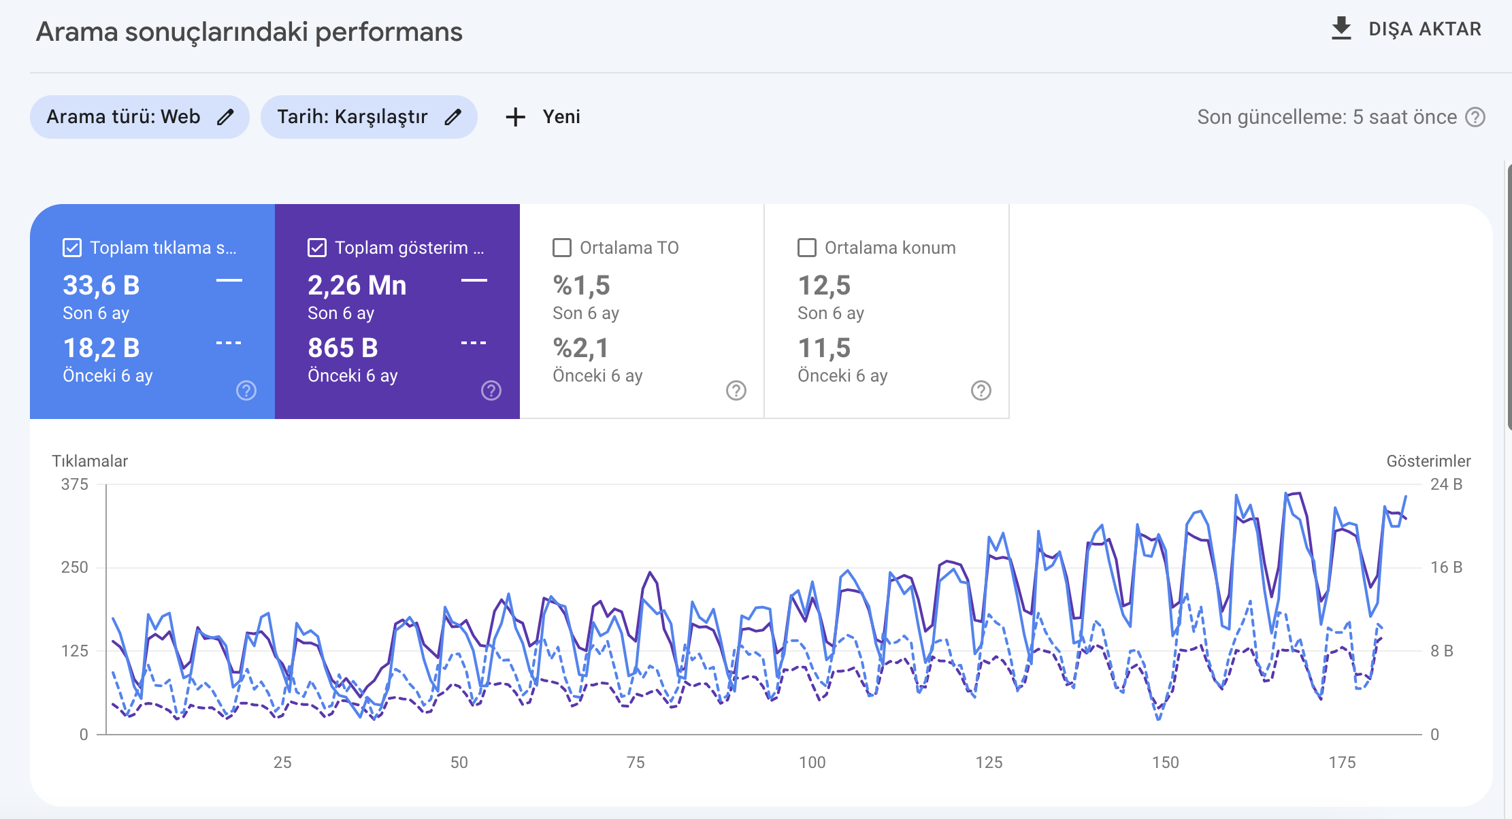Select the 11,5 previous position value

824,348
